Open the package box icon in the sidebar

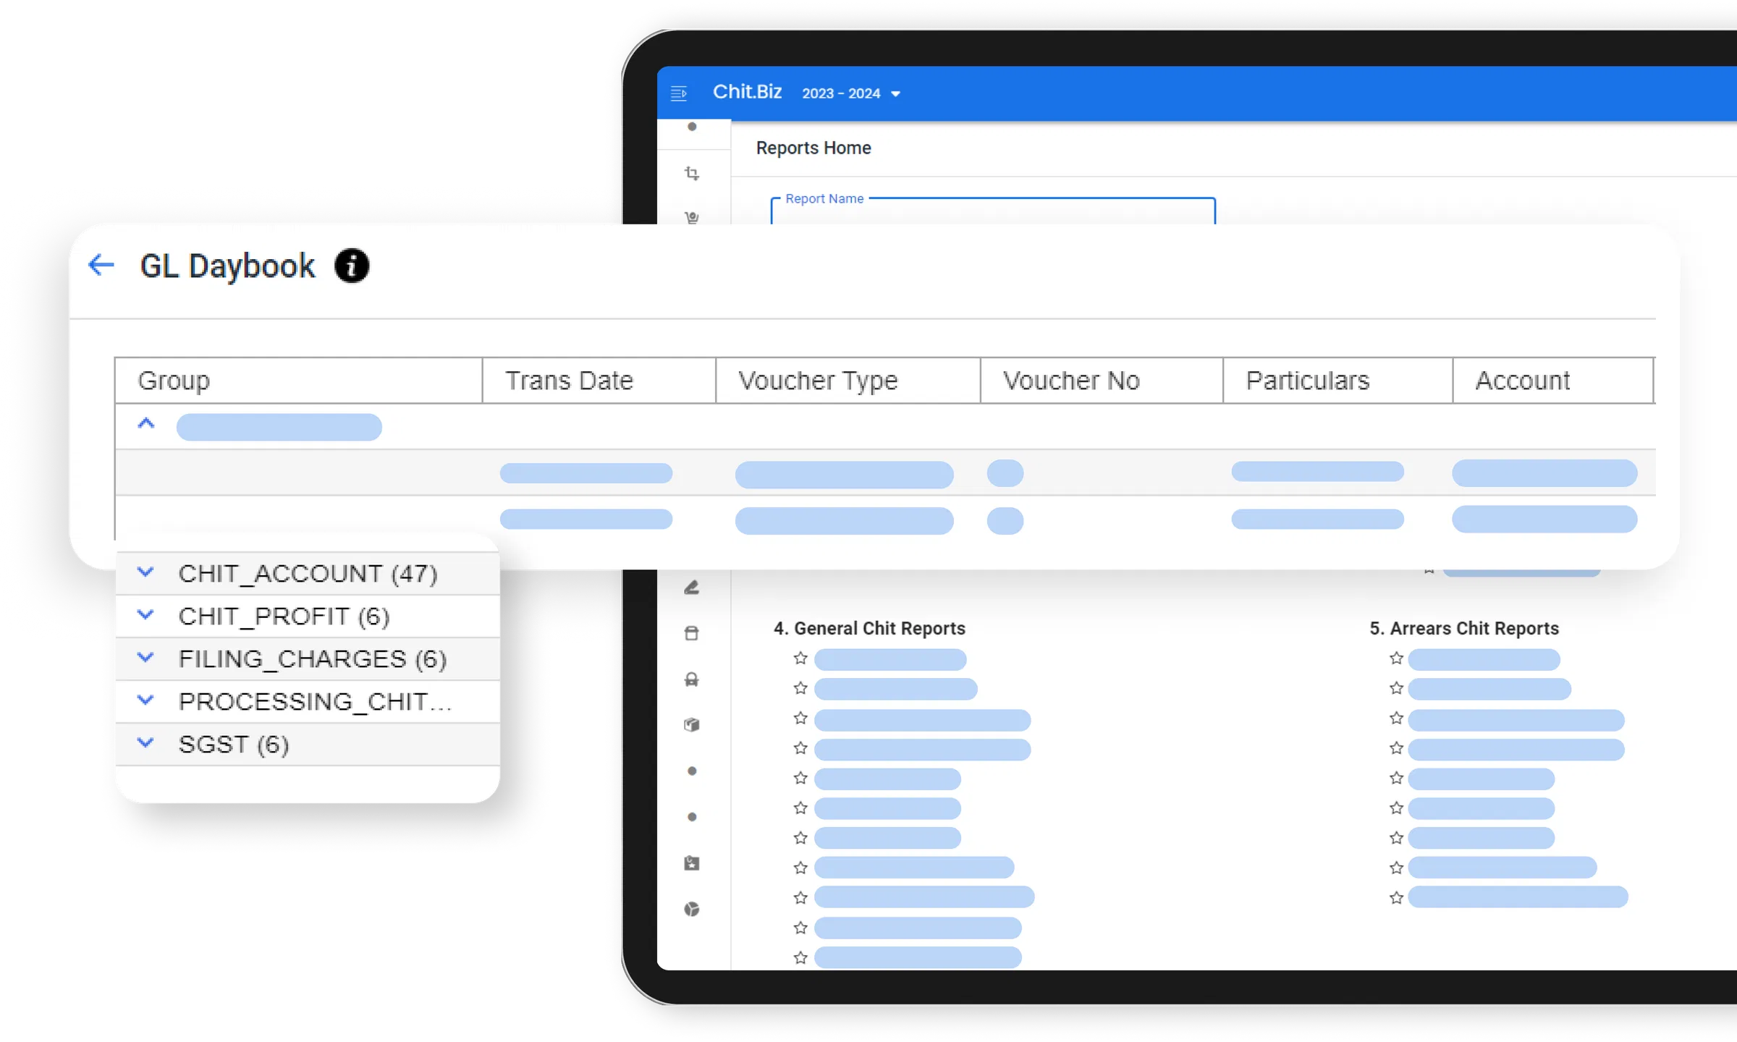692,724
